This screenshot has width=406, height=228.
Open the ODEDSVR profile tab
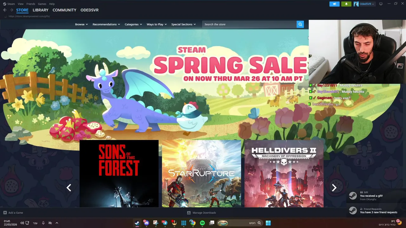[89, 10]
